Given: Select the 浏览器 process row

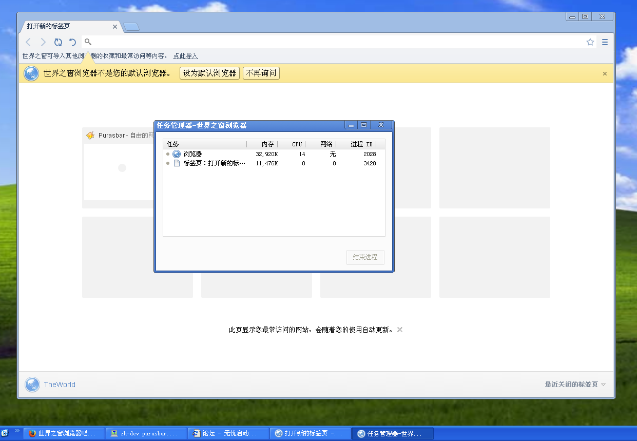Looking at the screenshot, I should (192, 154).
